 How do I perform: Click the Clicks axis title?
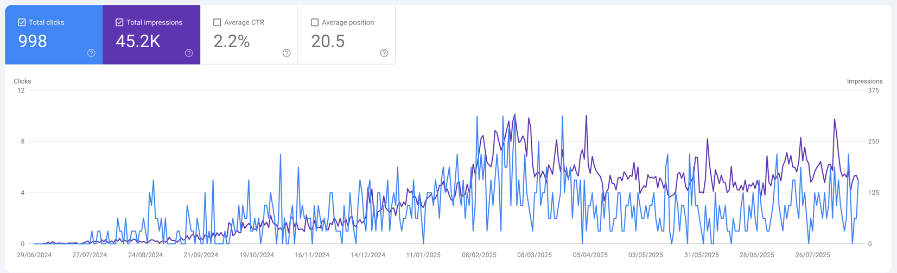[x=22, y=81]
